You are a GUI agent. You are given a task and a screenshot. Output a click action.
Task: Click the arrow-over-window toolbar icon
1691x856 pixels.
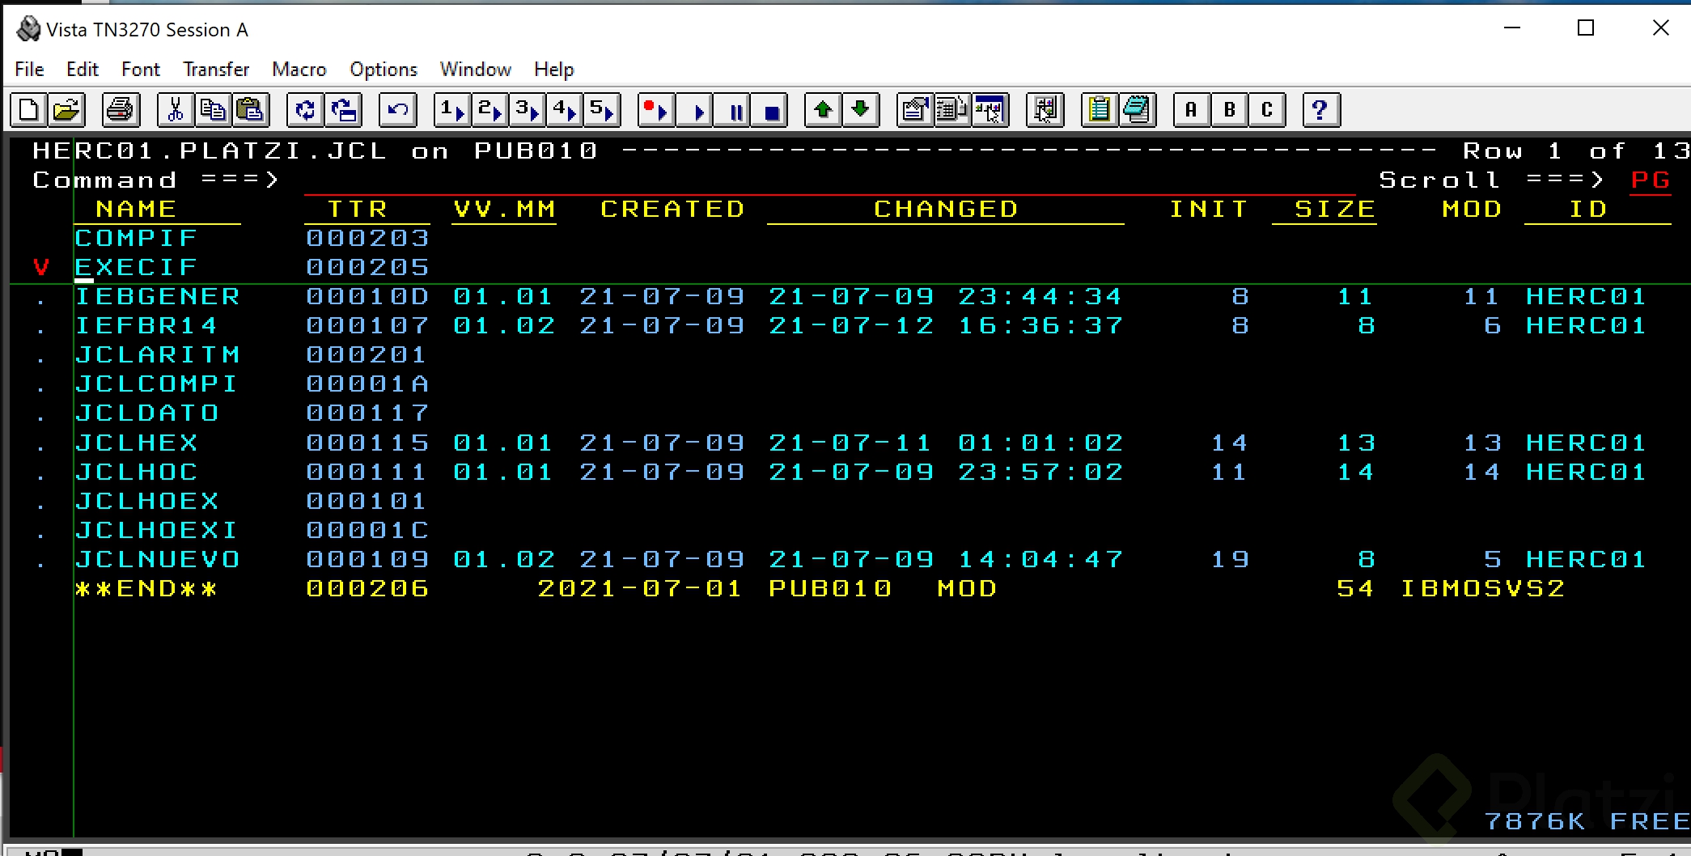click(x=344, y=110)
